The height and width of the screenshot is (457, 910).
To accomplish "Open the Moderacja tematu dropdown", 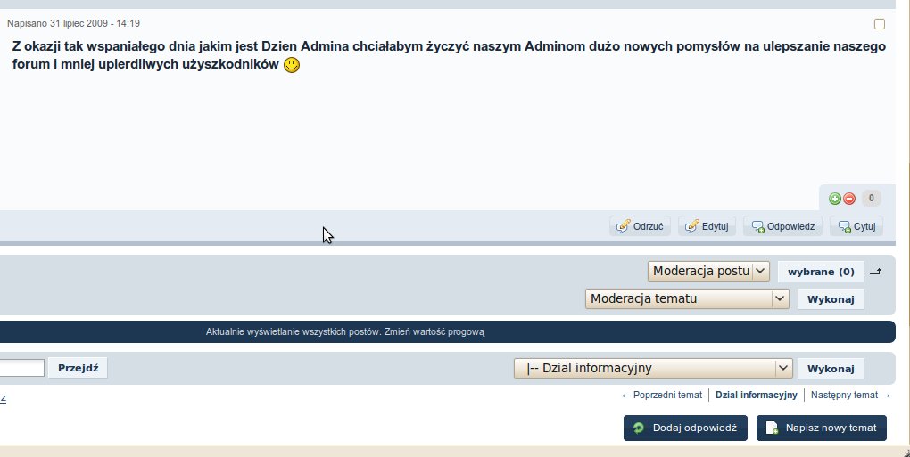I will (x=687, y=298).
